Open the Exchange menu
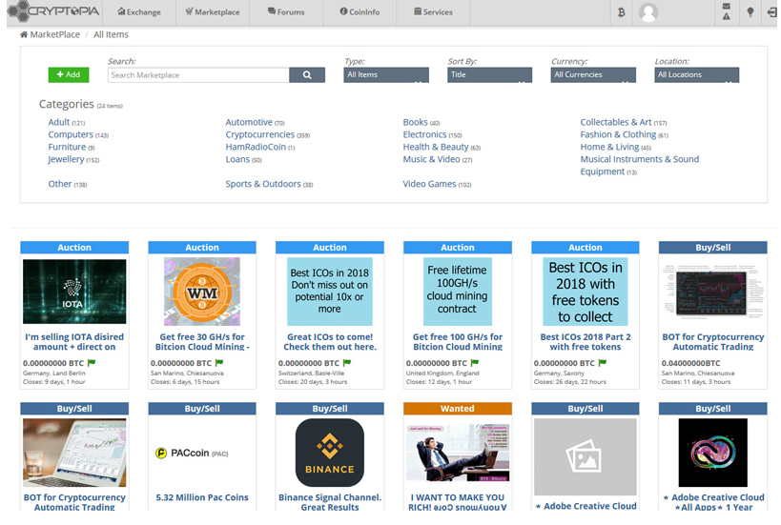Screen dimensions: 781x525 (139, 12)
